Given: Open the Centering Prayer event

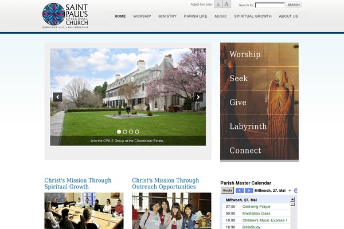Looking at the screenshot, I should coord(256,207).
